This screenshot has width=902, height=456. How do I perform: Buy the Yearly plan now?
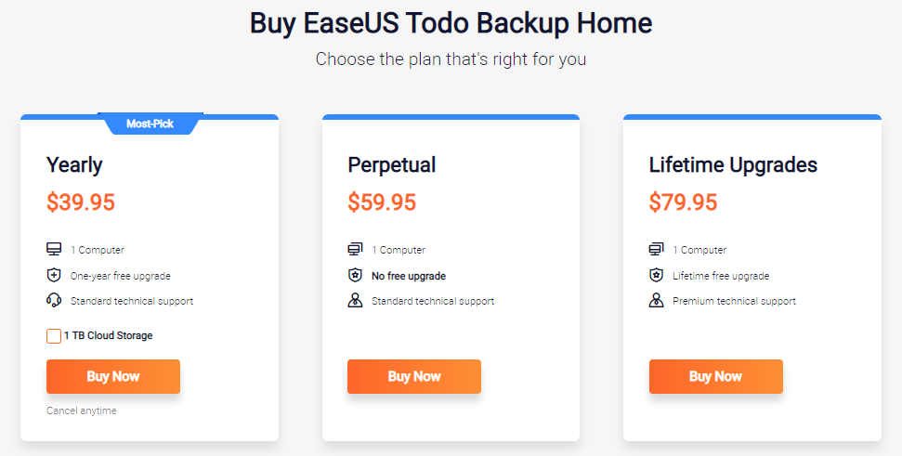113,377
